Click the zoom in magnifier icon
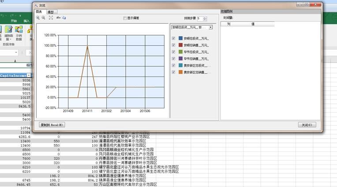This screenshot has height=187, width=337. tap(38, 18)
